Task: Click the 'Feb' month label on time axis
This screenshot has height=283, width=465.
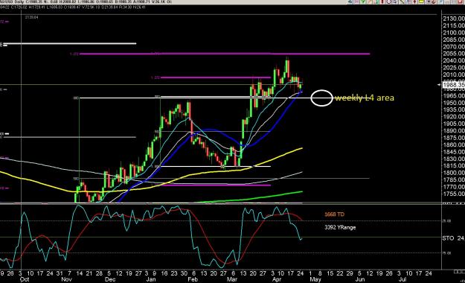Action: point(193,279)
